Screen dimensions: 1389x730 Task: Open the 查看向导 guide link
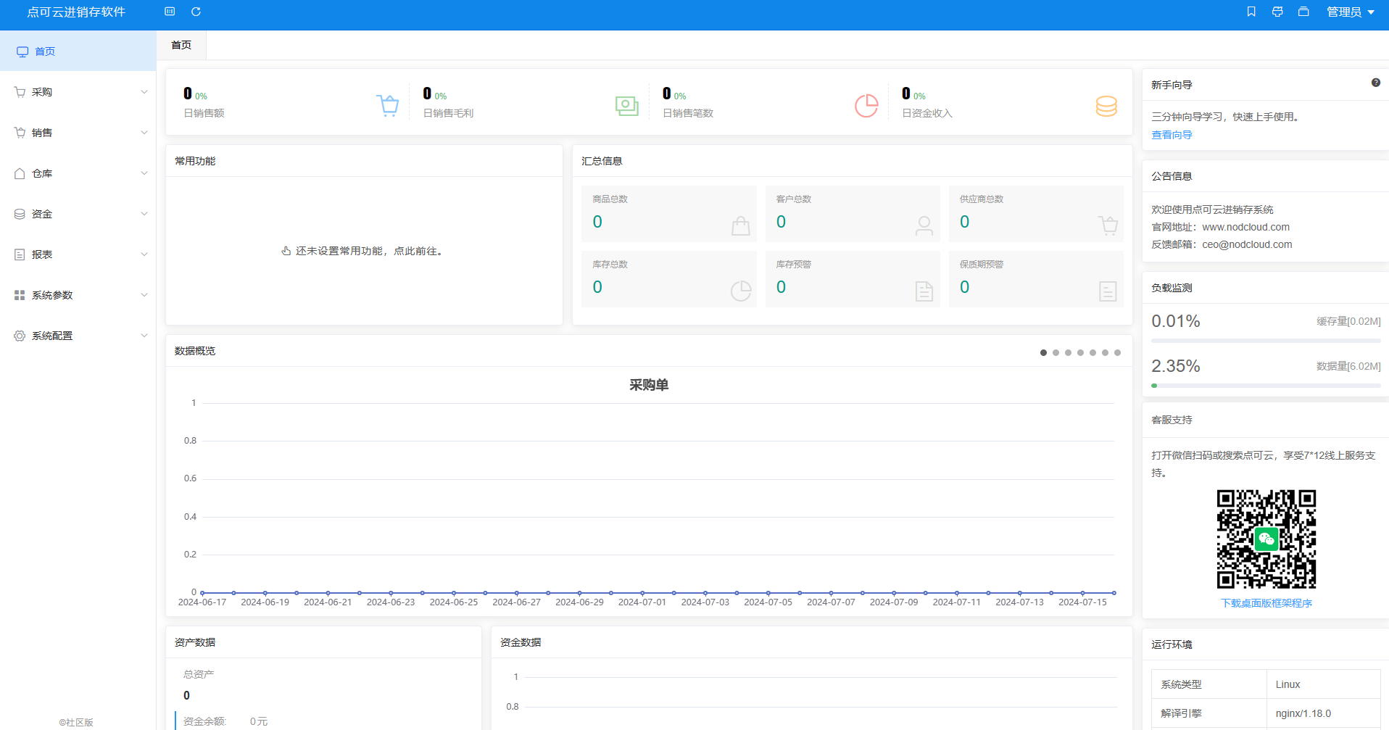[1171, 134]
